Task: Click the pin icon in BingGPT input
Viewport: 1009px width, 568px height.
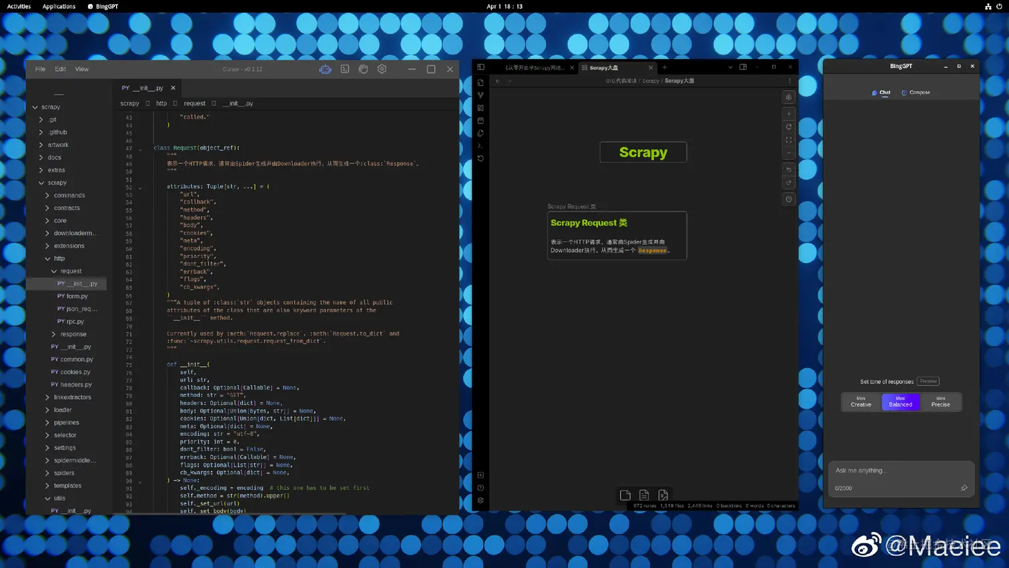Action: (964, 488)
